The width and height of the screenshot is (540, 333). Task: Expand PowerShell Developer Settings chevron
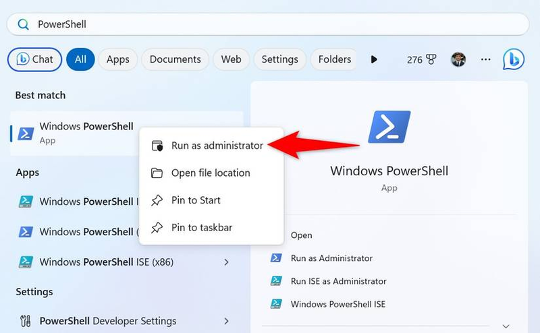click(x=226, y=321)
